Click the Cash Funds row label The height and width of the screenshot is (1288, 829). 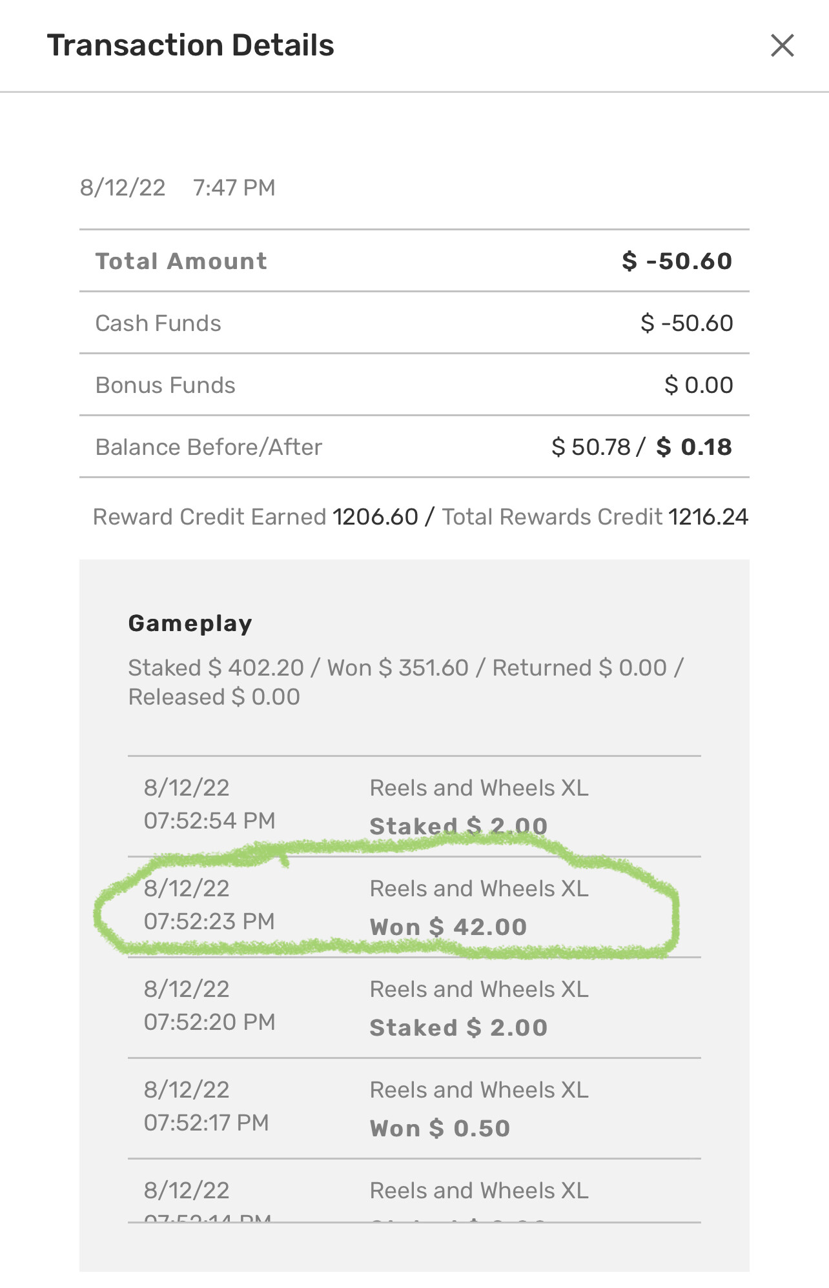coord(158,323)
